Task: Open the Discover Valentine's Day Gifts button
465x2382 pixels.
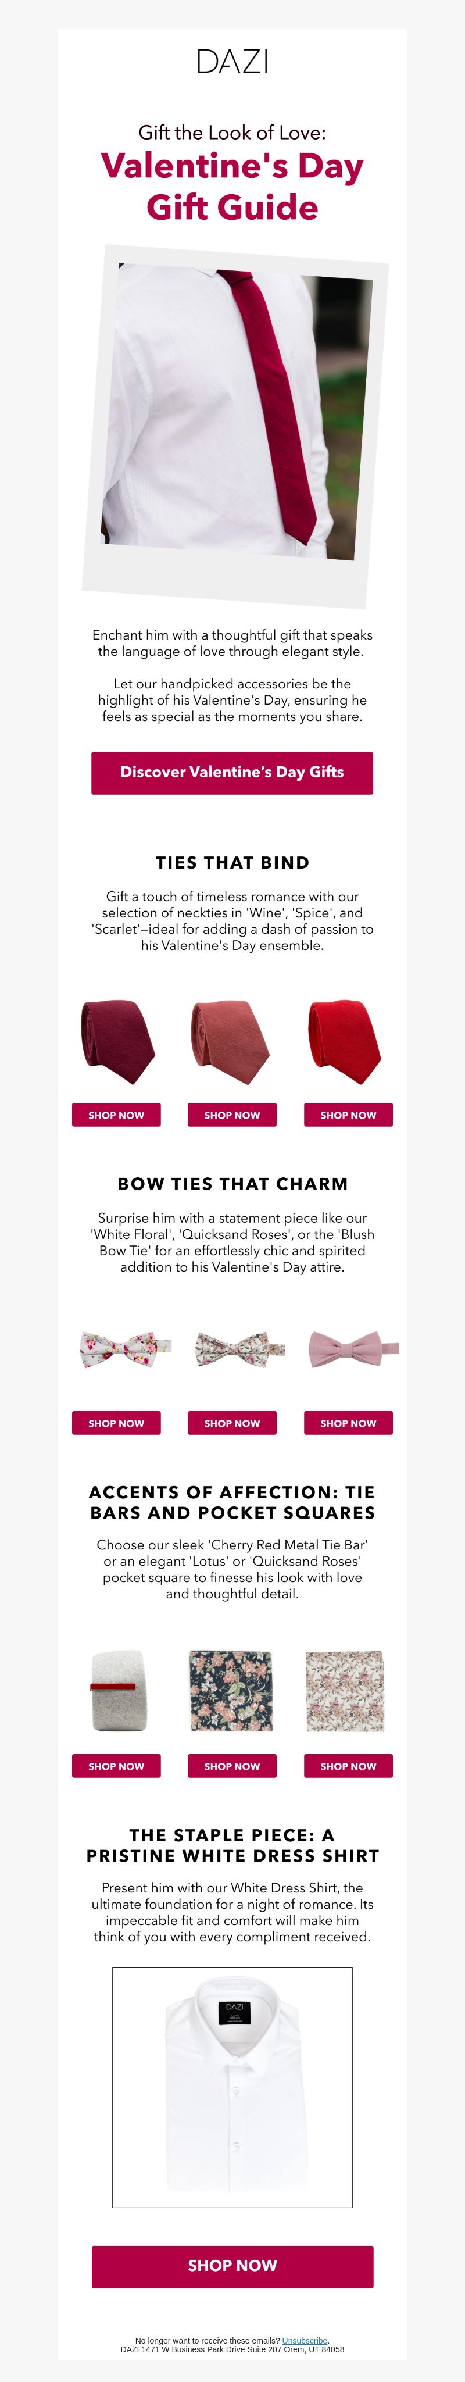Action: [x=232, y=772]
